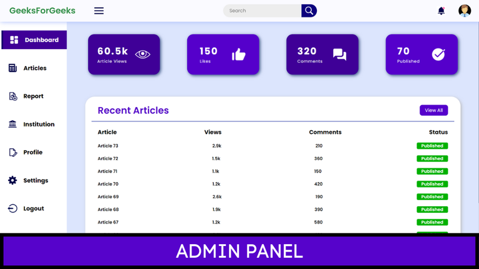Screen dimensions: 479x269
Task: Select Dashboard in the sidebar
Action: click(34, 40)
